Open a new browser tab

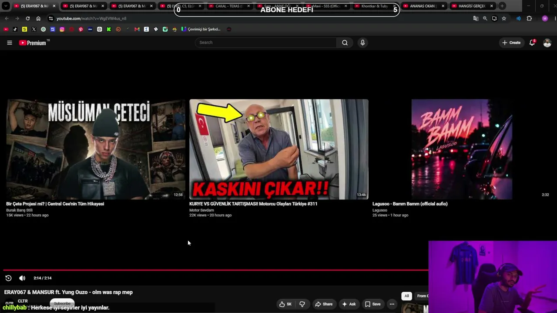502,6
